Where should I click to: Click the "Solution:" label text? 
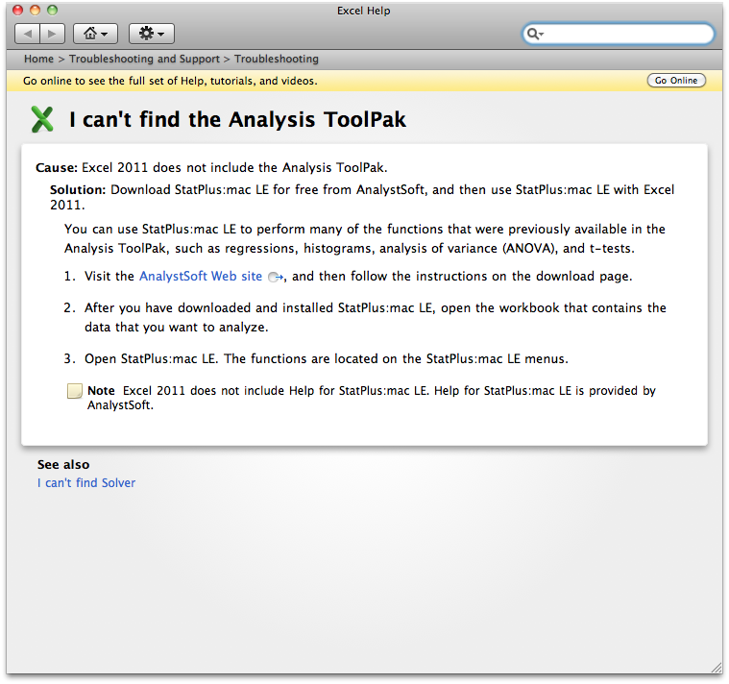tap(78, 190)
